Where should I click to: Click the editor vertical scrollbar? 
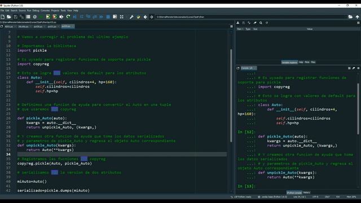click(231, 95)
